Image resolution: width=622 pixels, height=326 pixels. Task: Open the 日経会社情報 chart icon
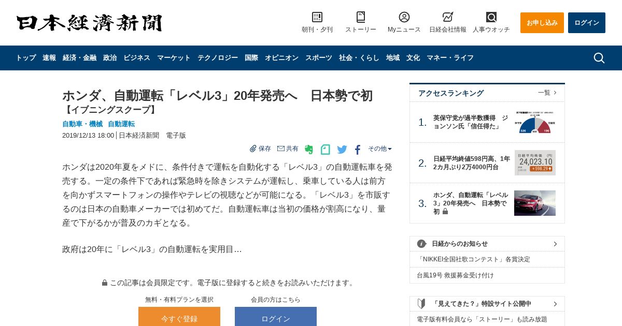(x=448, y=17)
